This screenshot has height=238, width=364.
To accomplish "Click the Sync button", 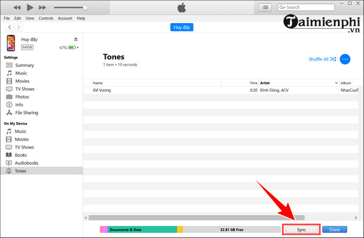I will click(302, 230).
